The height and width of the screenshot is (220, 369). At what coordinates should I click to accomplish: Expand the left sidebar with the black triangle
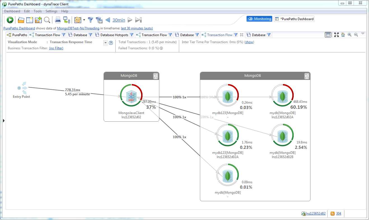pyautogui.click(x=4, y=121)
